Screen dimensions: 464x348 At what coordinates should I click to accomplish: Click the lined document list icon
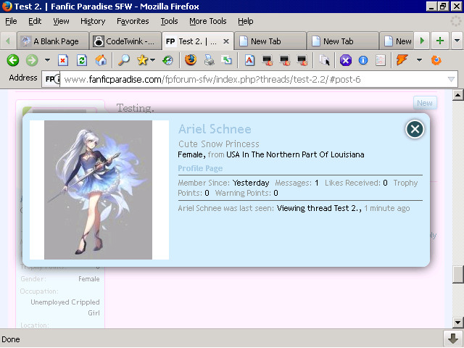380,60
